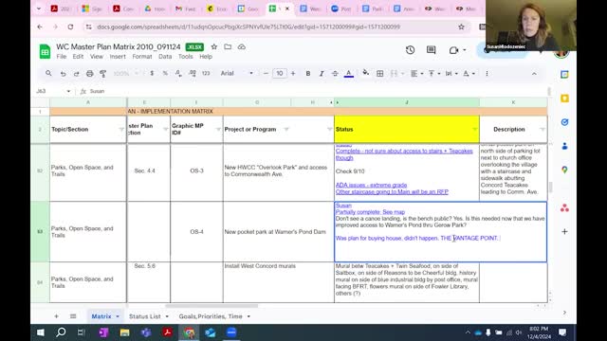Increase font size with plus button
Image resolution: width=607 pixels, height=341 pixels.
(x=293, y=74)
